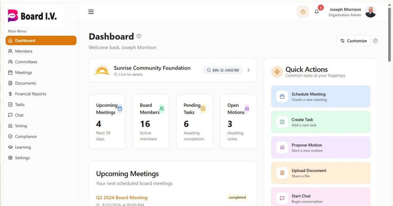Click Joseph Morrison's profile avatar
393x206 pixels.
tap(370, 12)
